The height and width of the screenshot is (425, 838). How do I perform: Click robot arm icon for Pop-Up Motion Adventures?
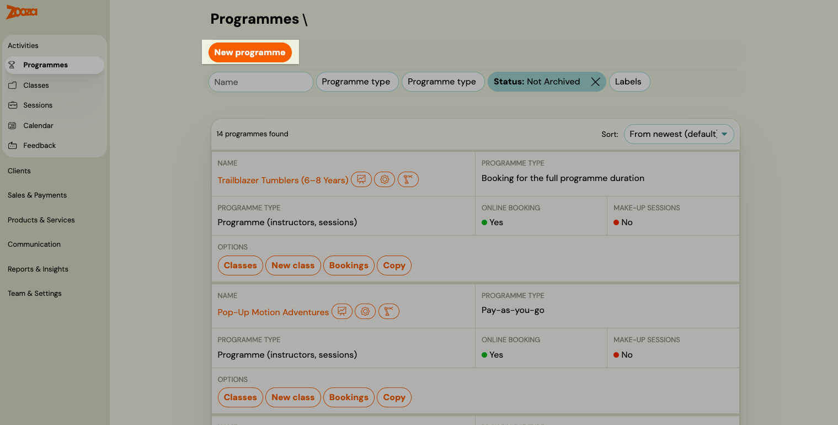(x=389, y=311)
